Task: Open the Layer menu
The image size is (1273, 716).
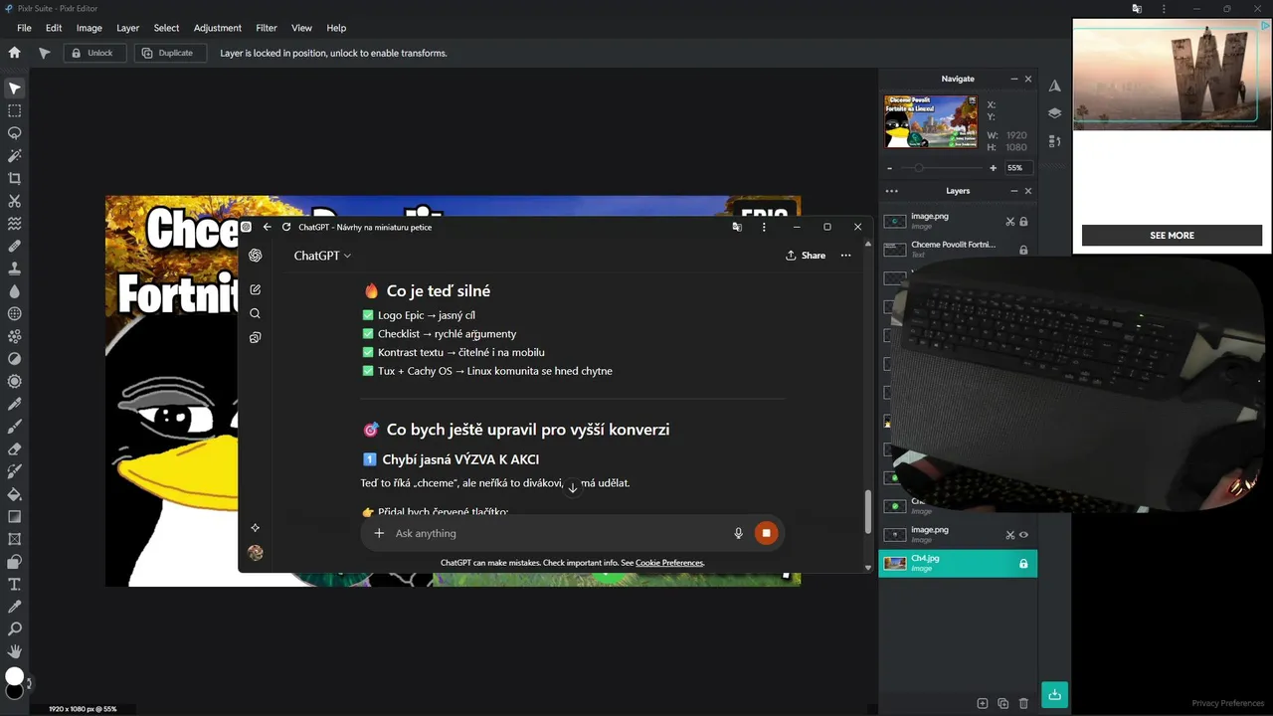Action: [x=128, y=28]
